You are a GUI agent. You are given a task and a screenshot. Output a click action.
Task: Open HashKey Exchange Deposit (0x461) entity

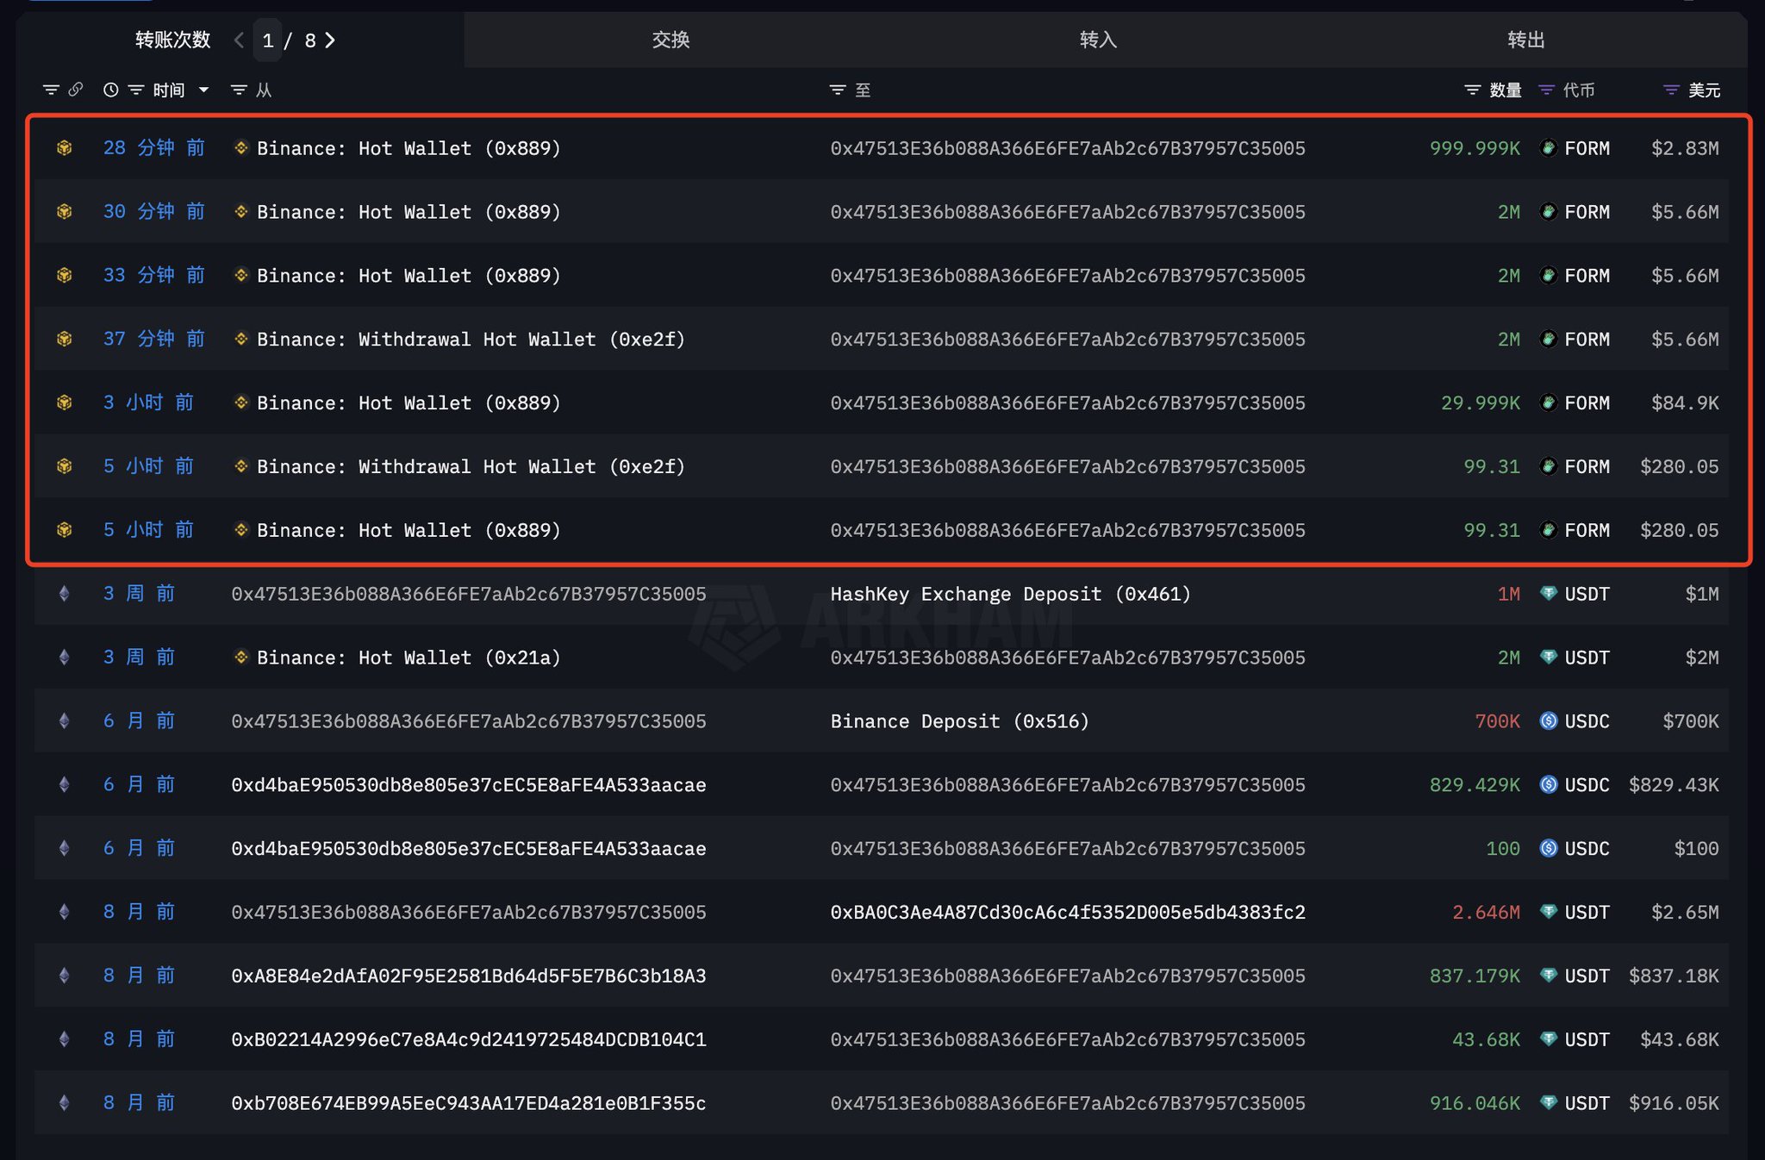point(1010,594)
